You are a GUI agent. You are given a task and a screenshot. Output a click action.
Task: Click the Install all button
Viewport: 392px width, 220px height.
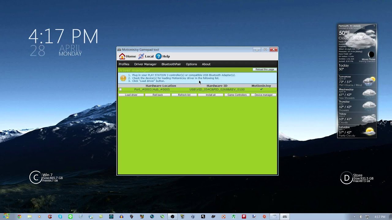pos(211,95)
